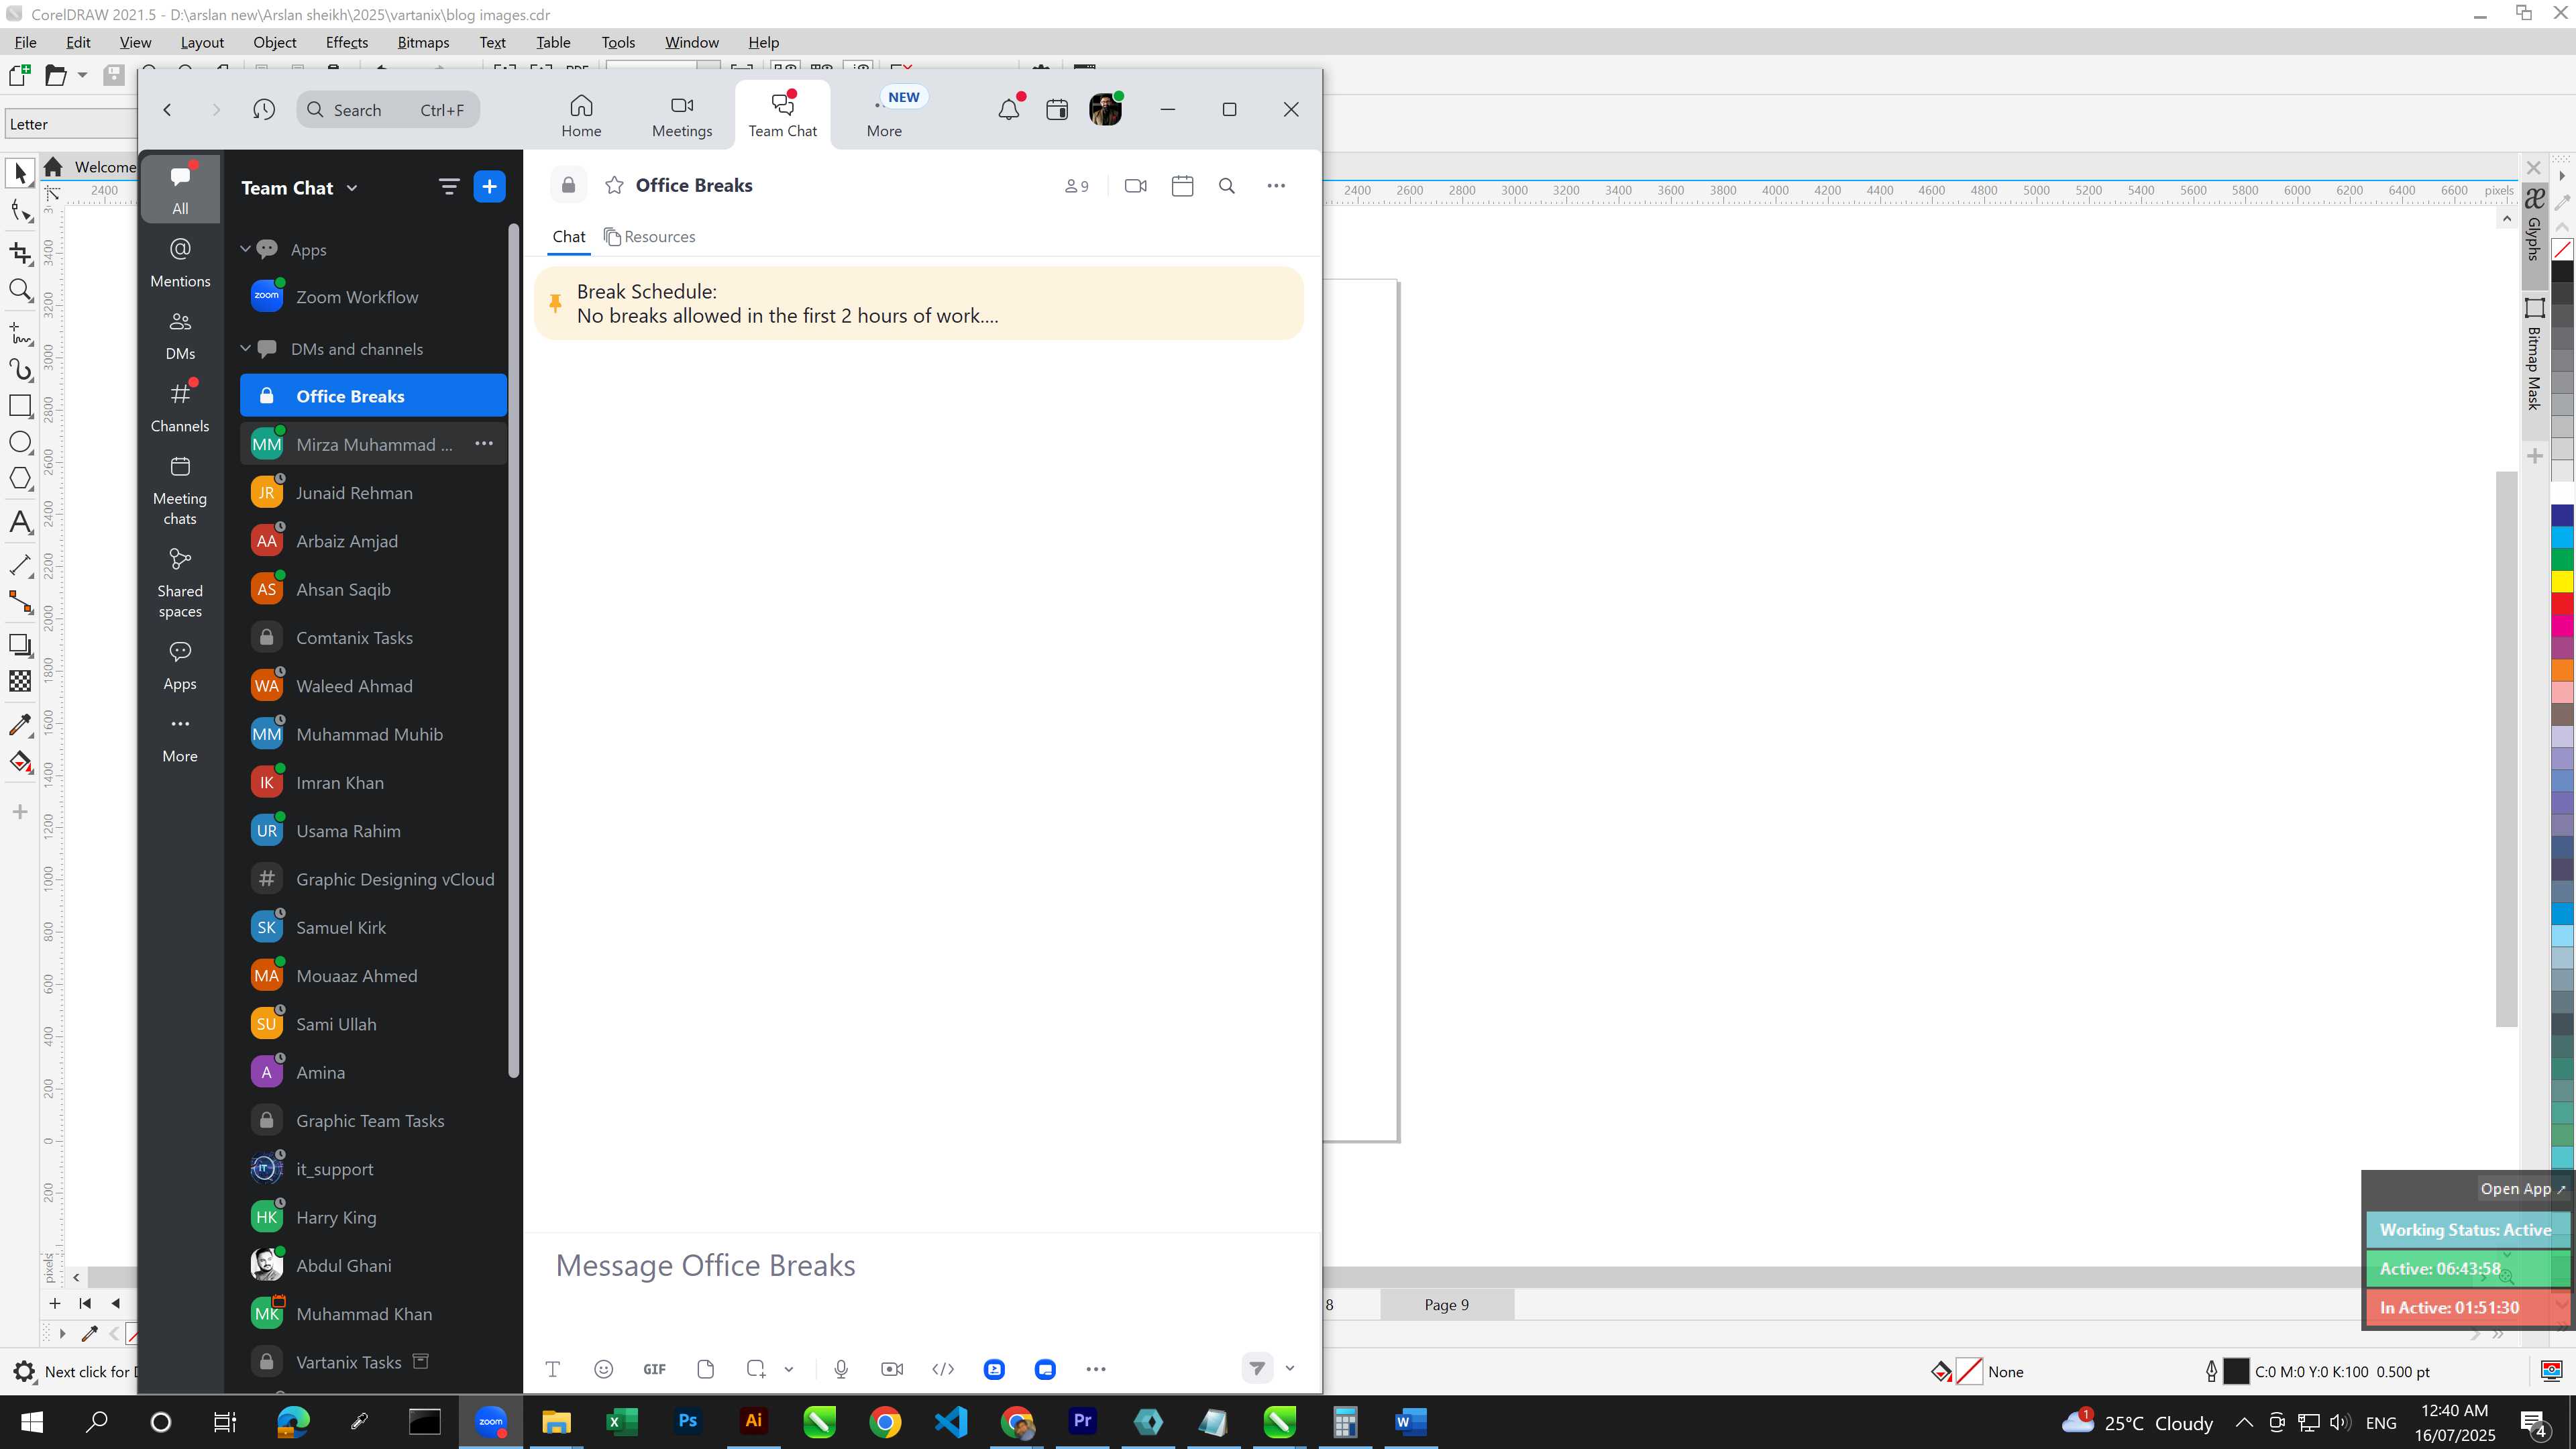Open the Comtanix Tasks channel
This screenshot has width=2576, height=1449.
pos(373,638)
